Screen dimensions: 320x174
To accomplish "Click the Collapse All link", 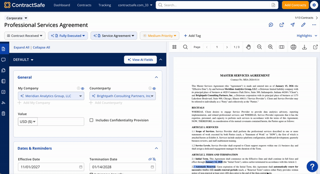I will pyautogui.click(x=41, y=47).
